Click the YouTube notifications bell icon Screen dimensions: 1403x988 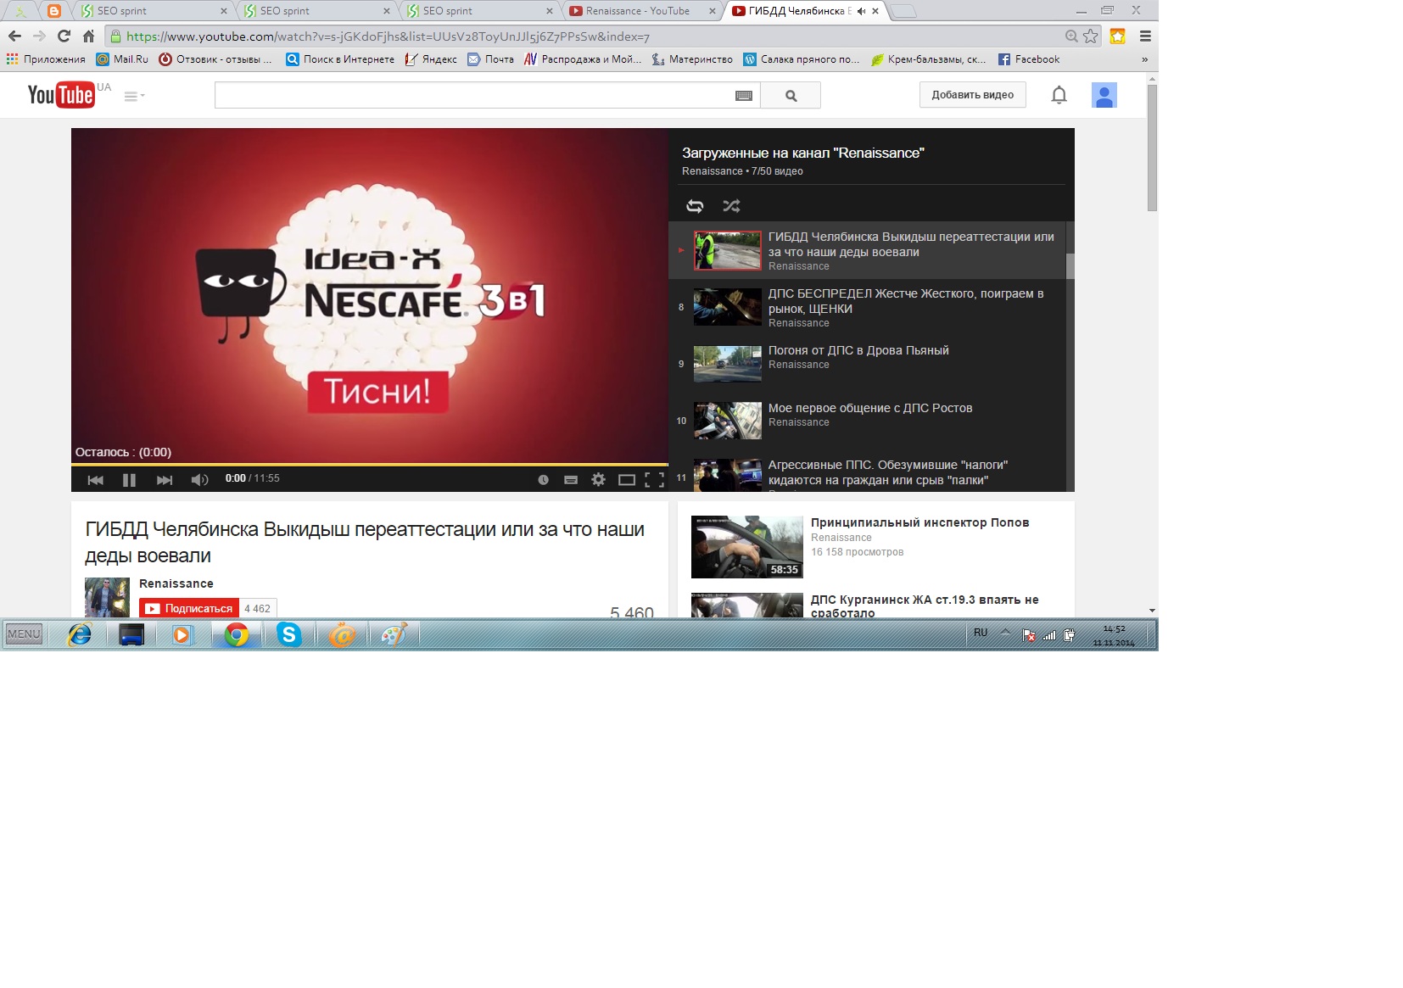tap(1059, 95)
